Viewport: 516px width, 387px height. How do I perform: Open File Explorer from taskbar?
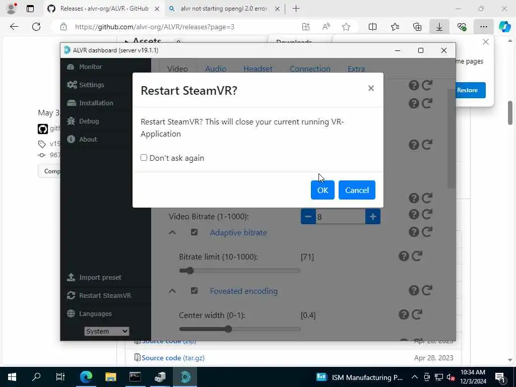(x=110, y=377)
